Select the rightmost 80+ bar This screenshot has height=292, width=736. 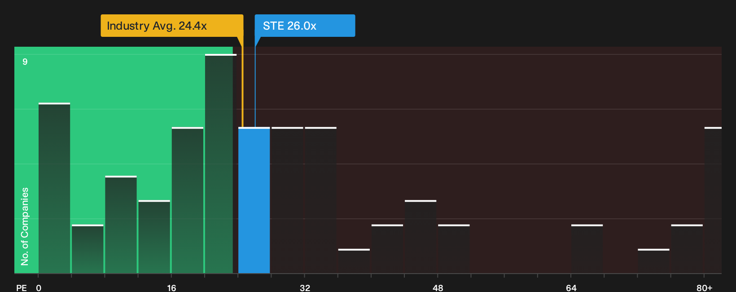tap(713, 200)
